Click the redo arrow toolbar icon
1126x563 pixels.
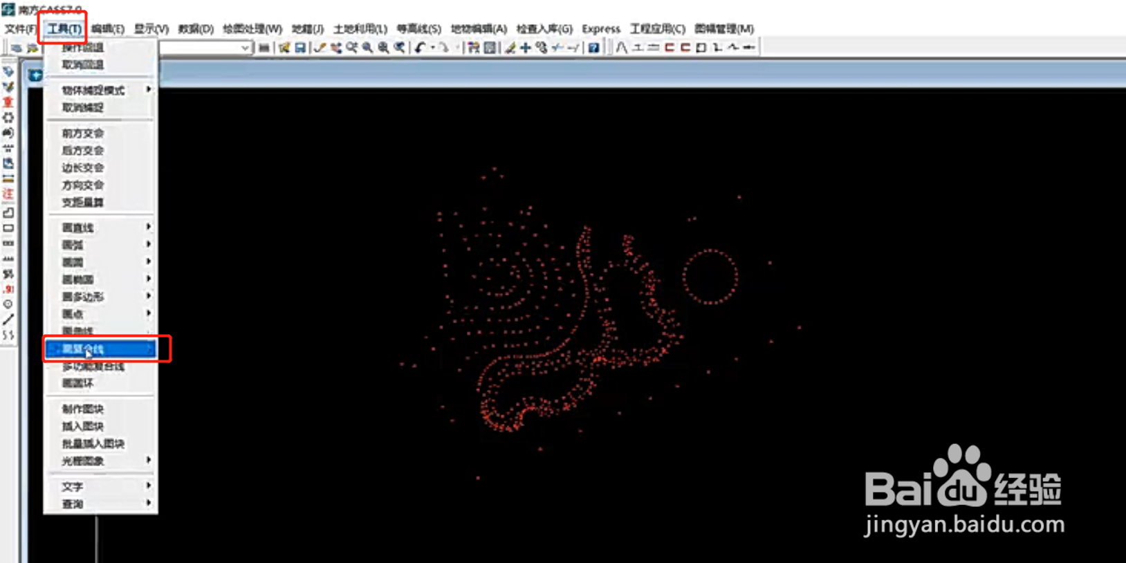pos(443,48)
